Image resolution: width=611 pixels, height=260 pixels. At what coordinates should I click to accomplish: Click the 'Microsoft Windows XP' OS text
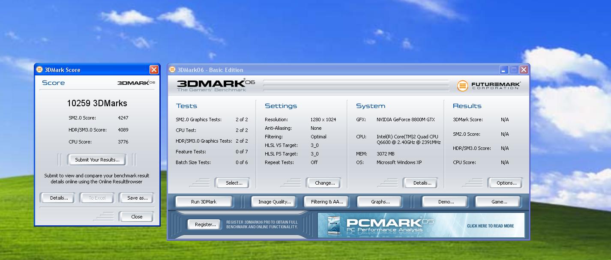[x=399, y=162]
